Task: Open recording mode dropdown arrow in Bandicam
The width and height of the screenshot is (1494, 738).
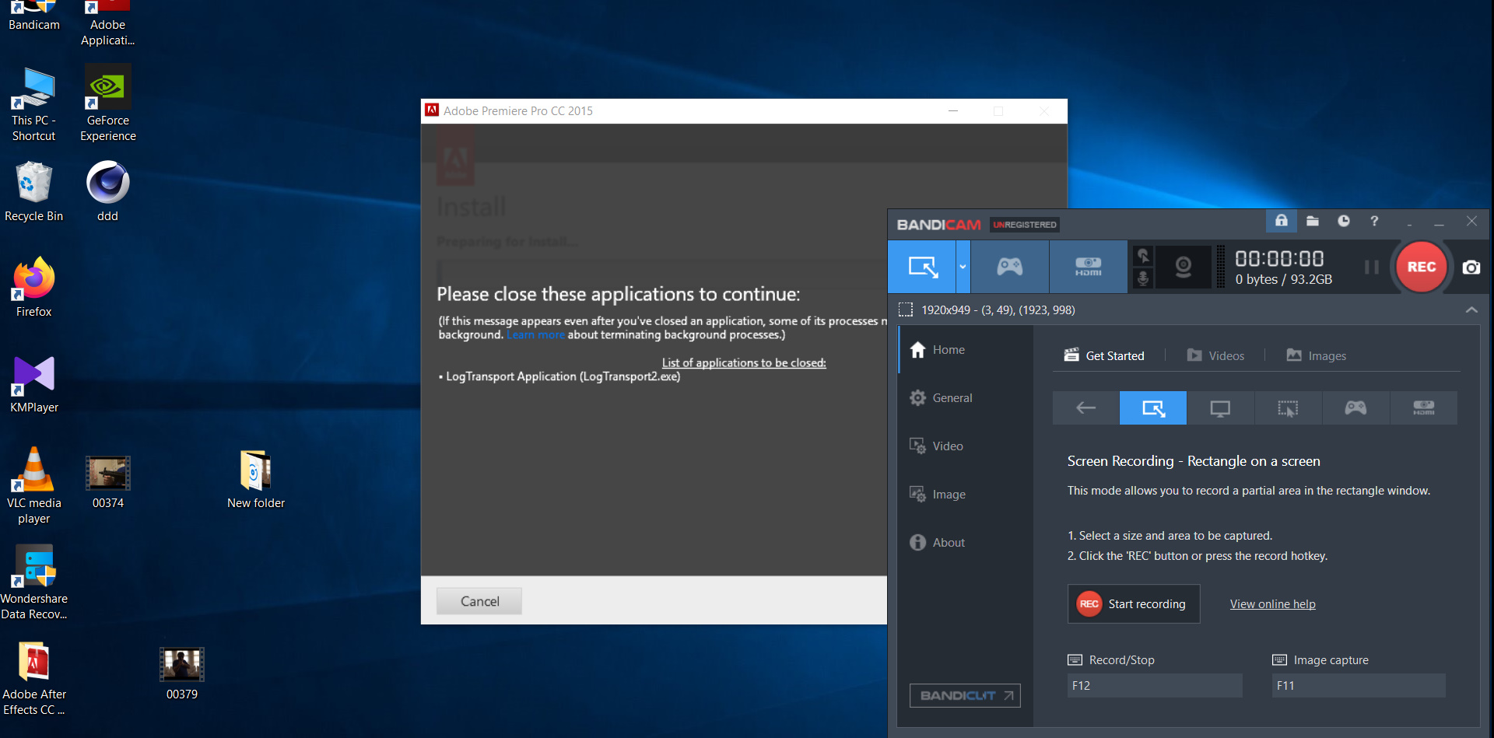Action: 963,267
